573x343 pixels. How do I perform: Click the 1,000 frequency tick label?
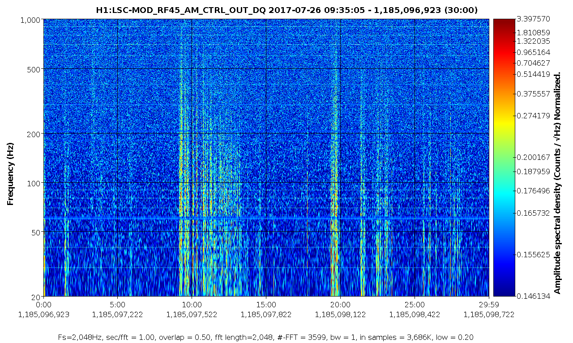pyautogui.click(x=30, y=20)
